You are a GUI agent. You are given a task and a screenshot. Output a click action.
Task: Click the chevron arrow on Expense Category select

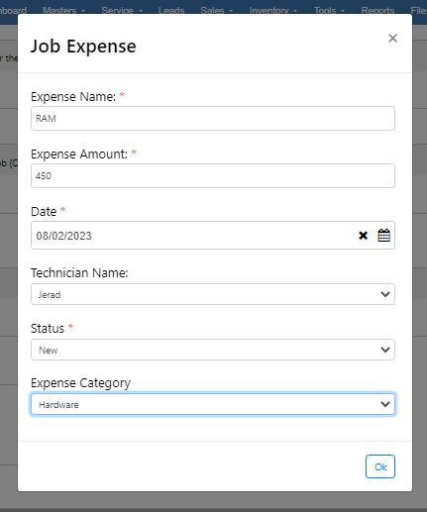click(385, 404)
